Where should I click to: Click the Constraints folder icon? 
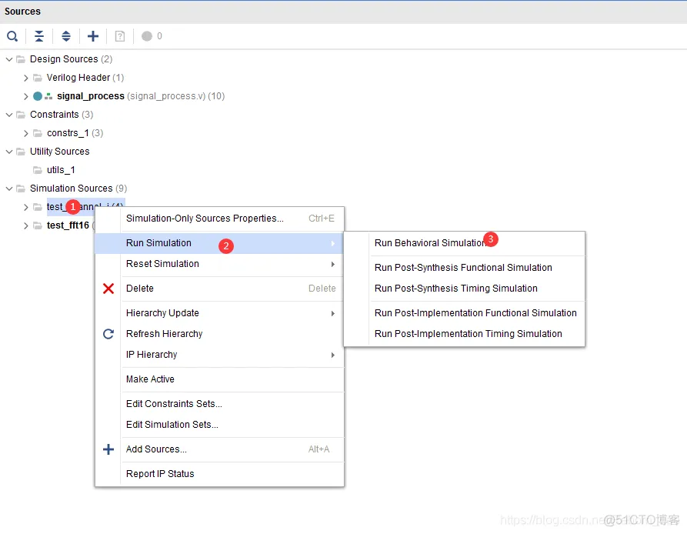tap(21, 115)
